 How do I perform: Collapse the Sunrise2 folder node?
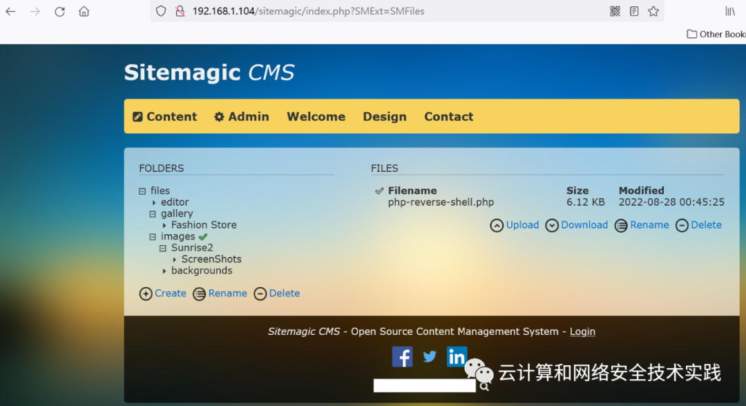point(163,248)
